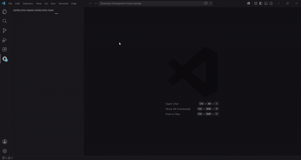Open the Edit menu
The image size is (301, 160).
pos(17,3)
